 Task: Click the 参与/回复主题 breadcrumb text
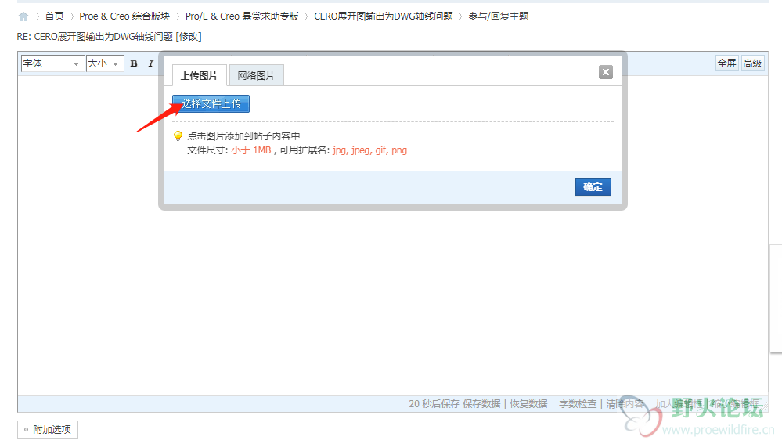(x=498, y=16)
